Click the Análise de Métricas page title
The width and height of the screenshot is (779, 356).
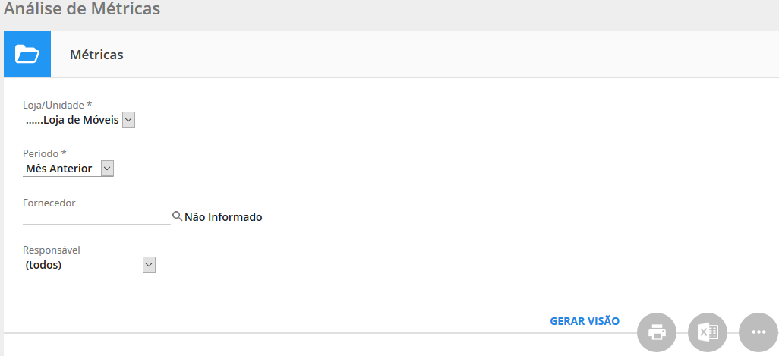point(82,10)
